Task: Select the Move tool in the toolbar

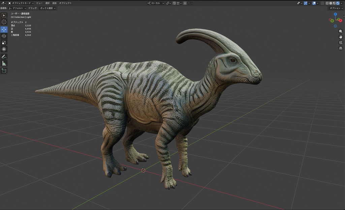Action: (4, 29)
